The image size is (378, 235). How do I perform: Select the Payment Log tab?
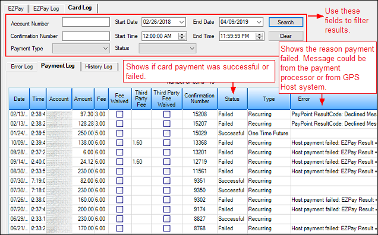(58, 66)
